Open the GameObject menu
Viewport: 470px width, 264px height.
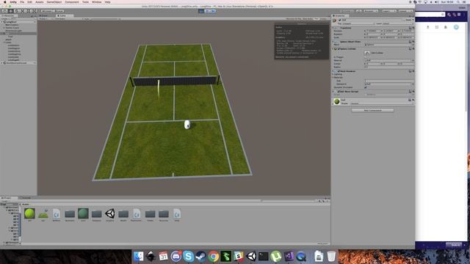pyautogui.click(x=54, y=2)
